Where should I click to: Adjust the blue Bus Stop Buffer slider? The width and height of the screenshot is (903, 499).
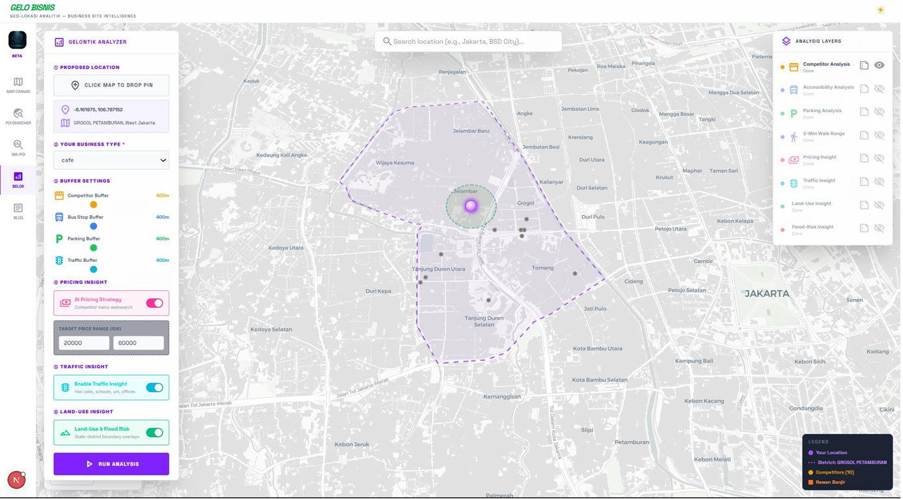click(x=94, y=227)
